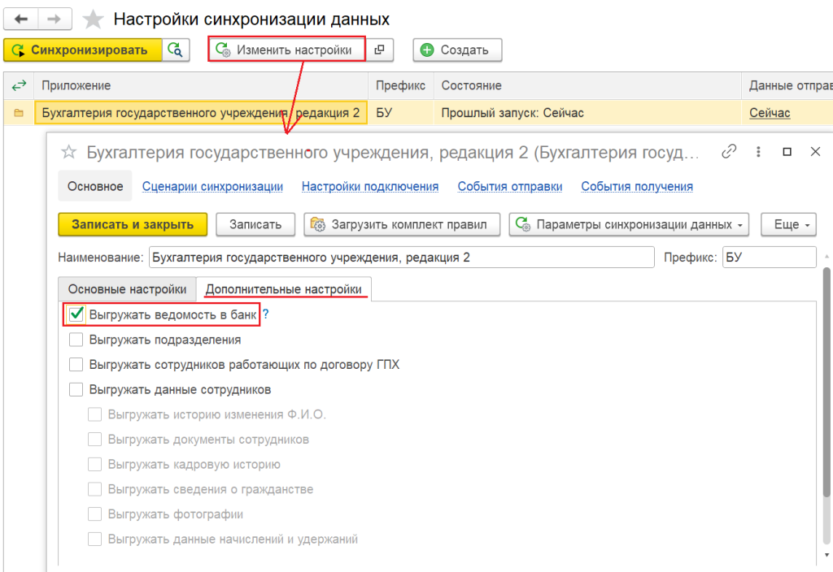Screen dimensions: 833x572
Task: Open Сценарии синхронизации link
Action: coord(212,186)
